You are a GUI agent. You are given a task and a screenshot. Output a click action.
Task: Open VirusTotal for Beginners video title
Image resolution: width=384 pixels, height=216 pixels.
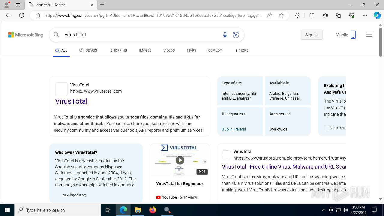tap(179, 184)
